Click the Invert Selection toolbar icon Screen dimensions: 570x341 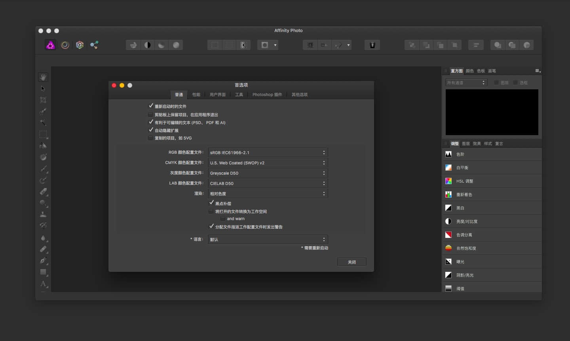243,45
